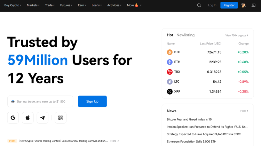Open the QR code download icon
The height and width of the screenshot is (146, 261).
click(61, 118)
